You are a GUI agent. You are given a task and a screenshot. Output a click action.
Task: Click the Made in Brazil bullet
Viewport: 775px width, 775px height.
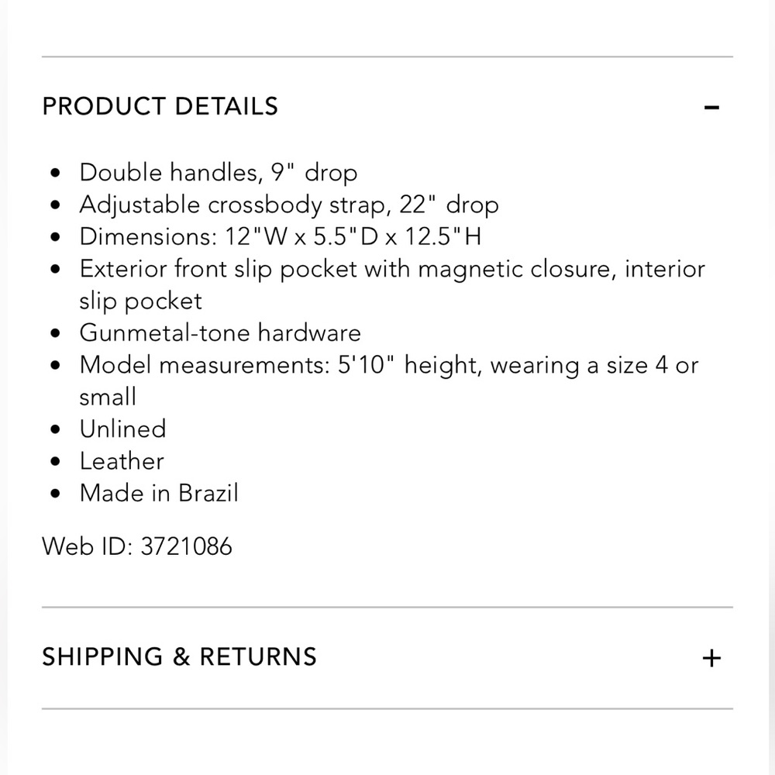coord(159,493)
